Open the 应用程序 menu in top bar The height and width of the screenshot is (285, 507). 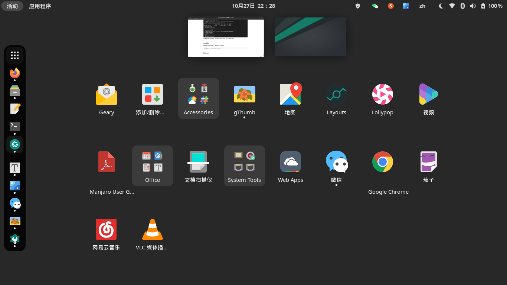click(40, 6)
